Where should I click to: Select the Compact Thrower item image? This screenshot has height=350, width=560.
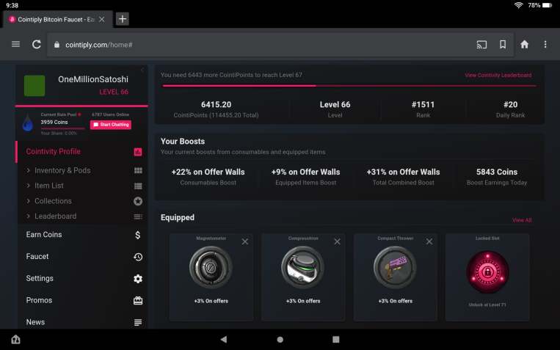(395, 268)
